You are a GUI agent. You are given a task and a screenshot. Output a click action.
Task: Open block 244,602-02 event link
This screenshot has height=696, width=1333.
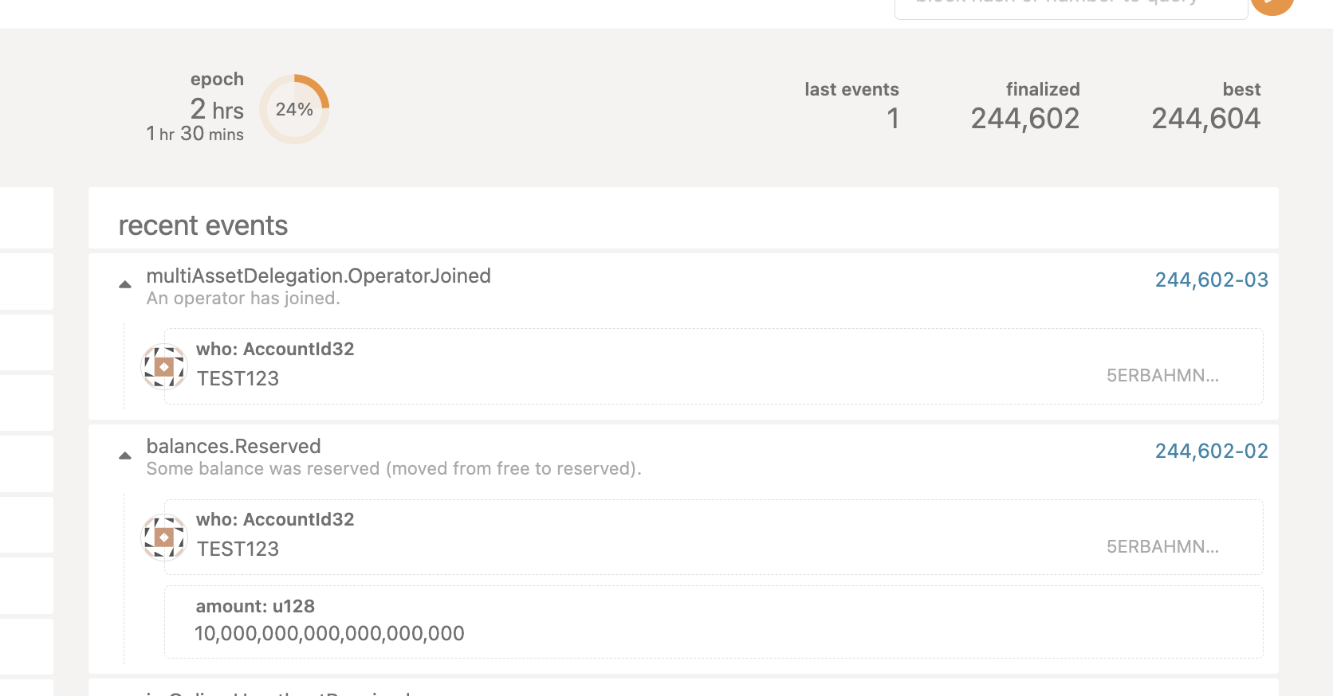point(1211,451)
